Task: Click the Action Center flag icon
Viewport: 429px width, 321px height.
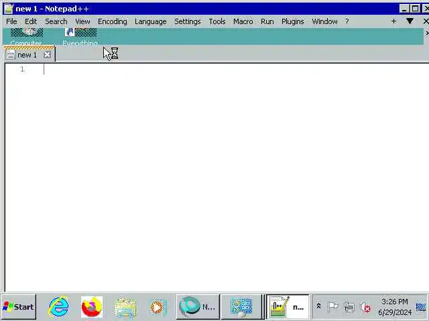Action: pos(332,307)
